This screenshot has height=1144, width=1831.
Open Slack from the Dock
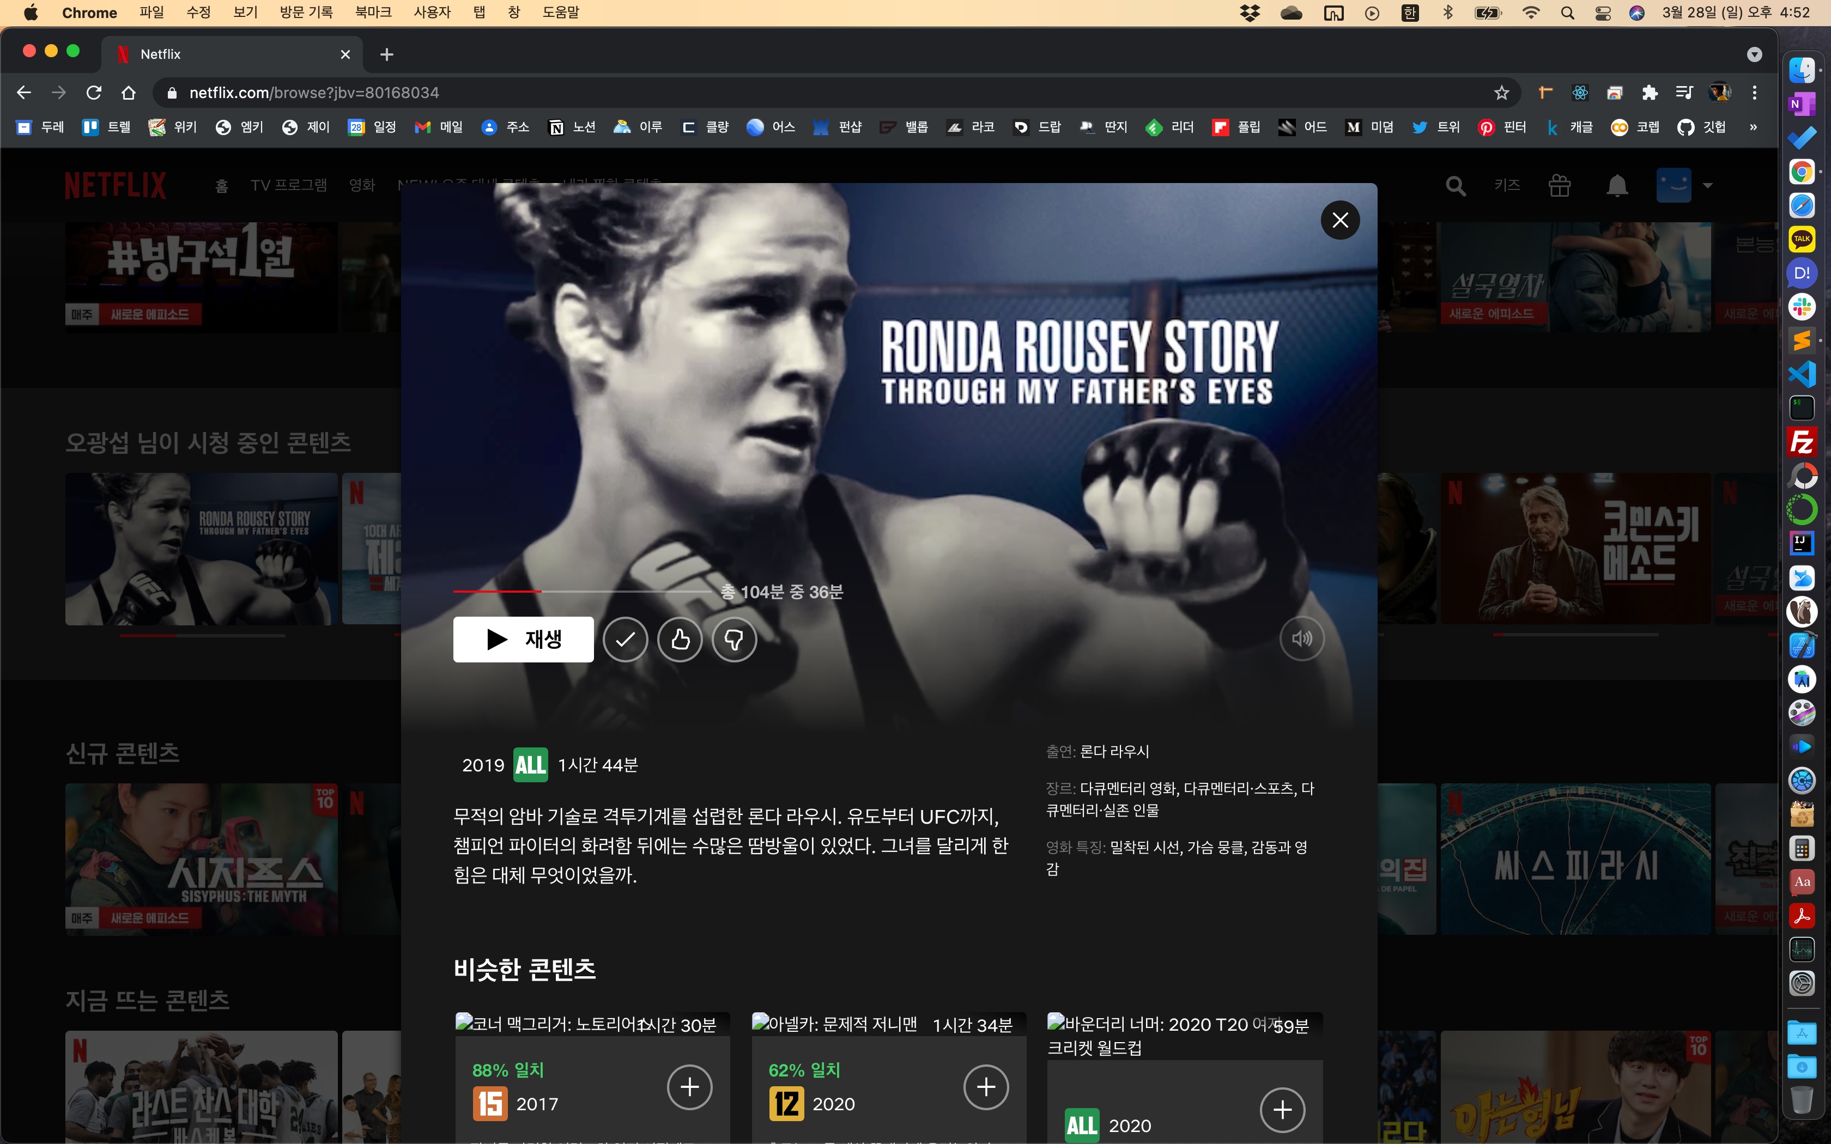[x=1802, y=306]
